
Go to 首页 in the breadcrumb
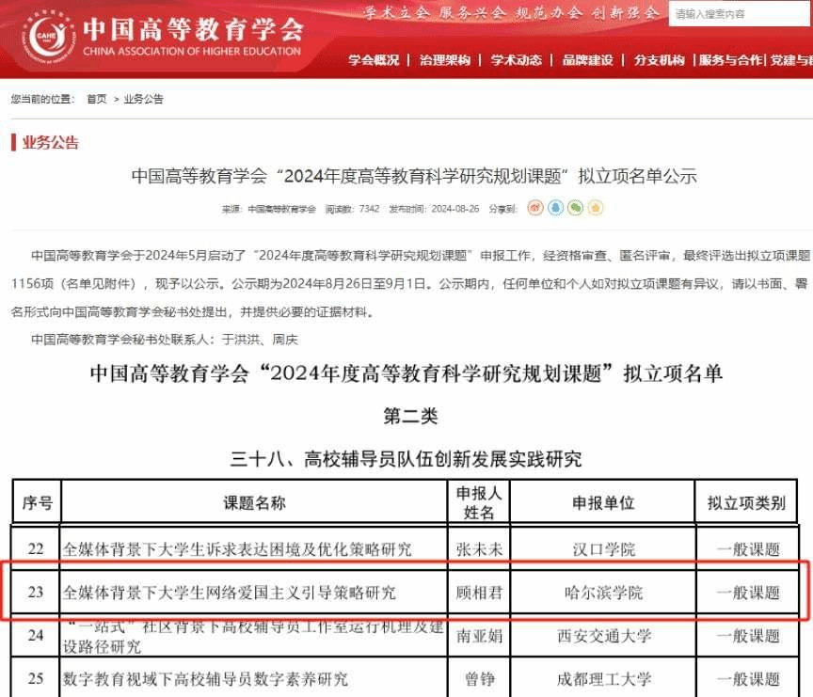pos(96,99)
